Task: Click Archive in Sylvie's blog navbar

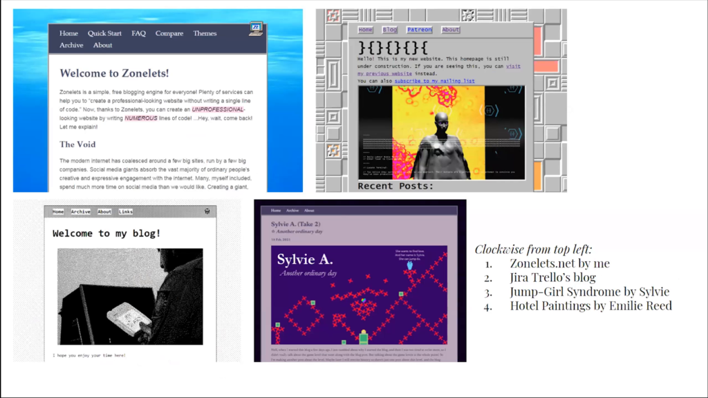Action: pyautogui.click(x=292, y=210)
